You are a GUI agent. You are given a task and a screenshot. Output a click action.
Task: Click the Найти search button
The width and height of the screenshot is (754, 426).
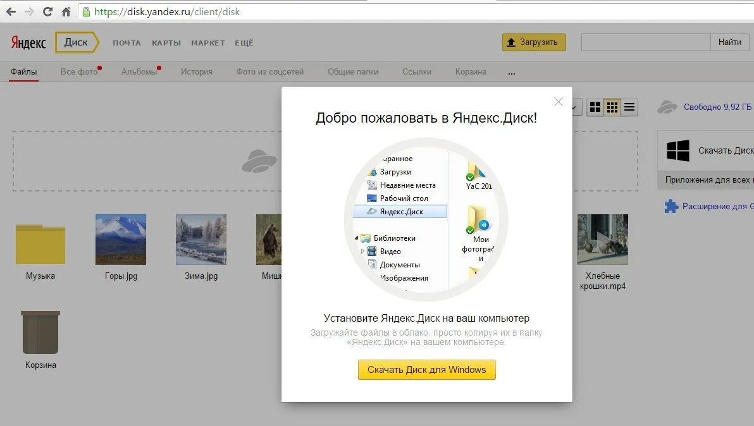coord(729,42)
